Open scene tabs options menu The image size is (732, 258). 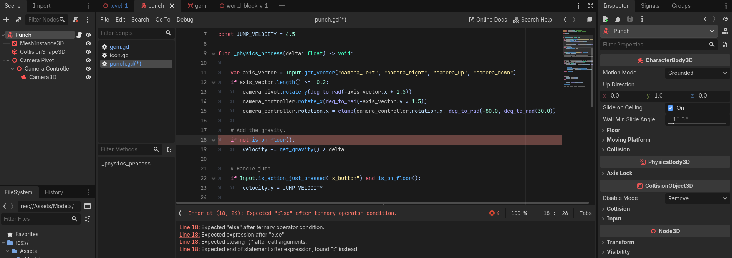578,6
